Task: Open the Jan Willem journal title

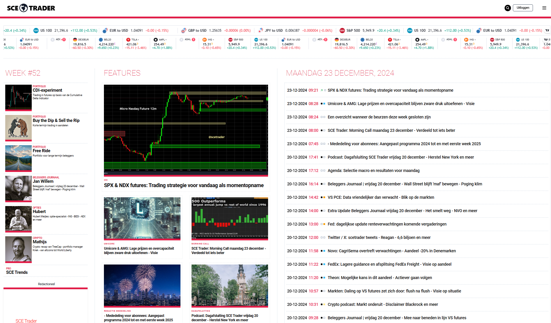Action: [43, 182]
